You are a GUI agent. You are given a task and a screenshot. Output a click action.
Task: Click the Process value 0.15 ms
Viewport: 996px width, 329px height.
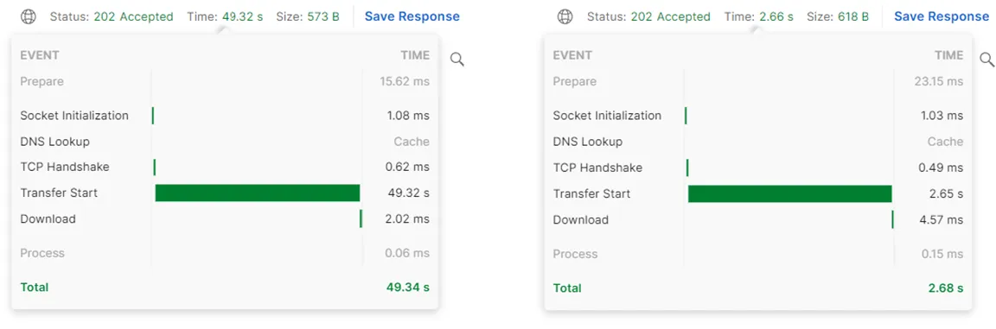942,254
